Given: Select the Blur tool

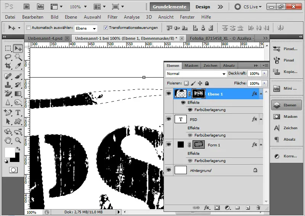Looking at the screenshot, I should [x=8, y=102].
